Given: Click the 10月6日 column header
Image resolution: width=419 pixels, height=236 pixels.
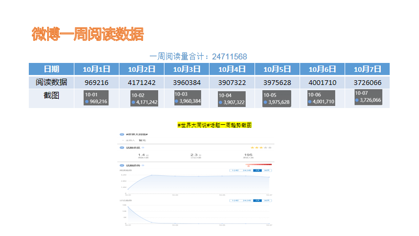Looking at the screenshot, I should (x=322, y=69).
